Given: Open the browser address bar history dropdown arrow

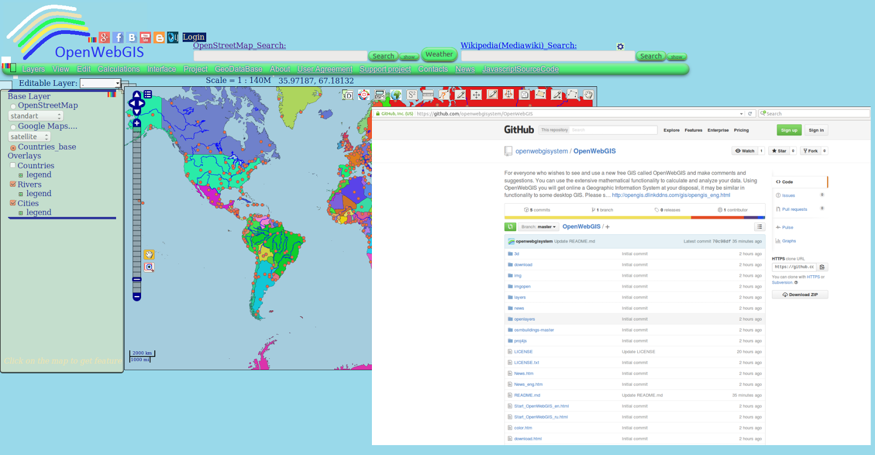Looking at the screenshot, I should (742, 114).
